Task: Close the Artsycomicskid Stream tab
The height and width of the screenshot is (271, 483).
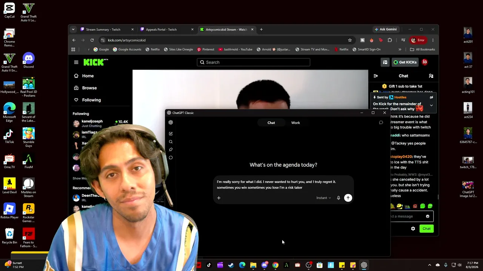Action: click(252, 29)
